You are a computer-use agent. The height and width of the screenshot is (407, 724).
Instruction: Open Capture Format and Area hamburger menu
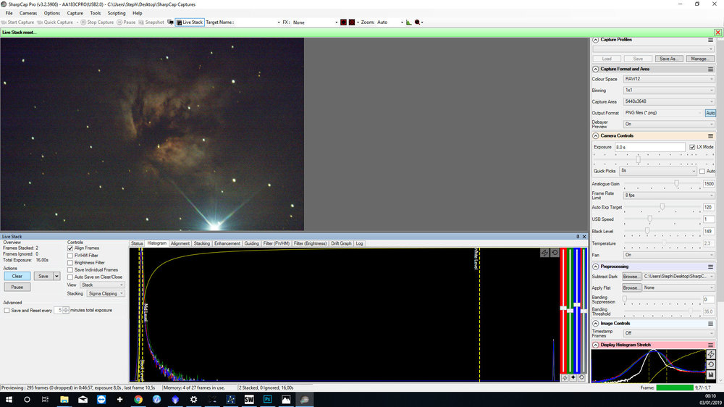[711, 70]
